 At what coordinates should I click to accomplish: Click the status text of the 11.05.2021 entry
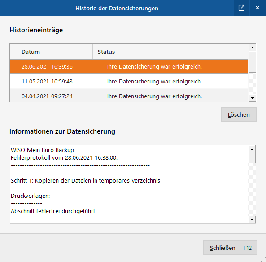click(x=154, y=82)
